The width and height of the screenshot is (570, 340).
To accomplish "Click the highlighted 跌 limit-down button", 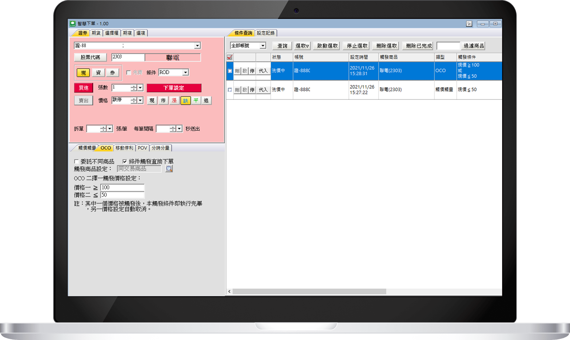I will [x=185, y=101].
